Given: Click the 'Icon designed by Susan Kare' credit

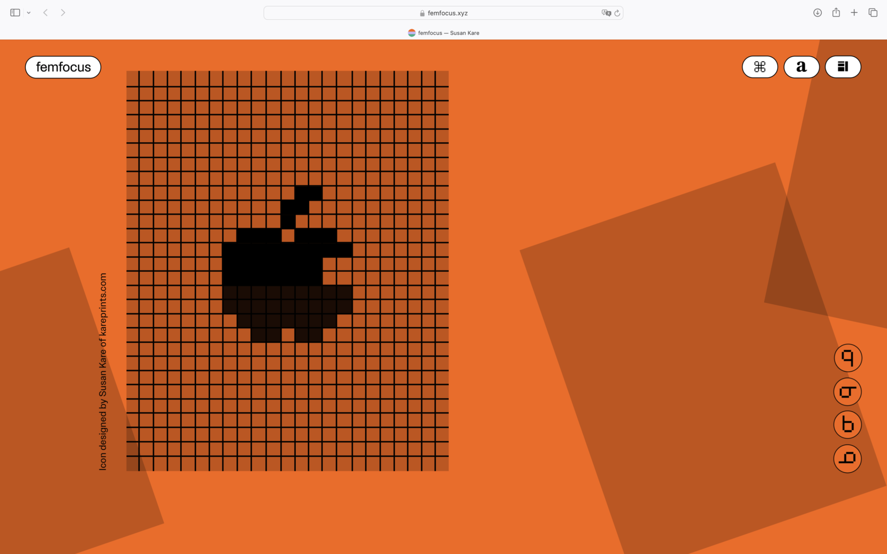Looking at the screenshot, I should [103, 371].
